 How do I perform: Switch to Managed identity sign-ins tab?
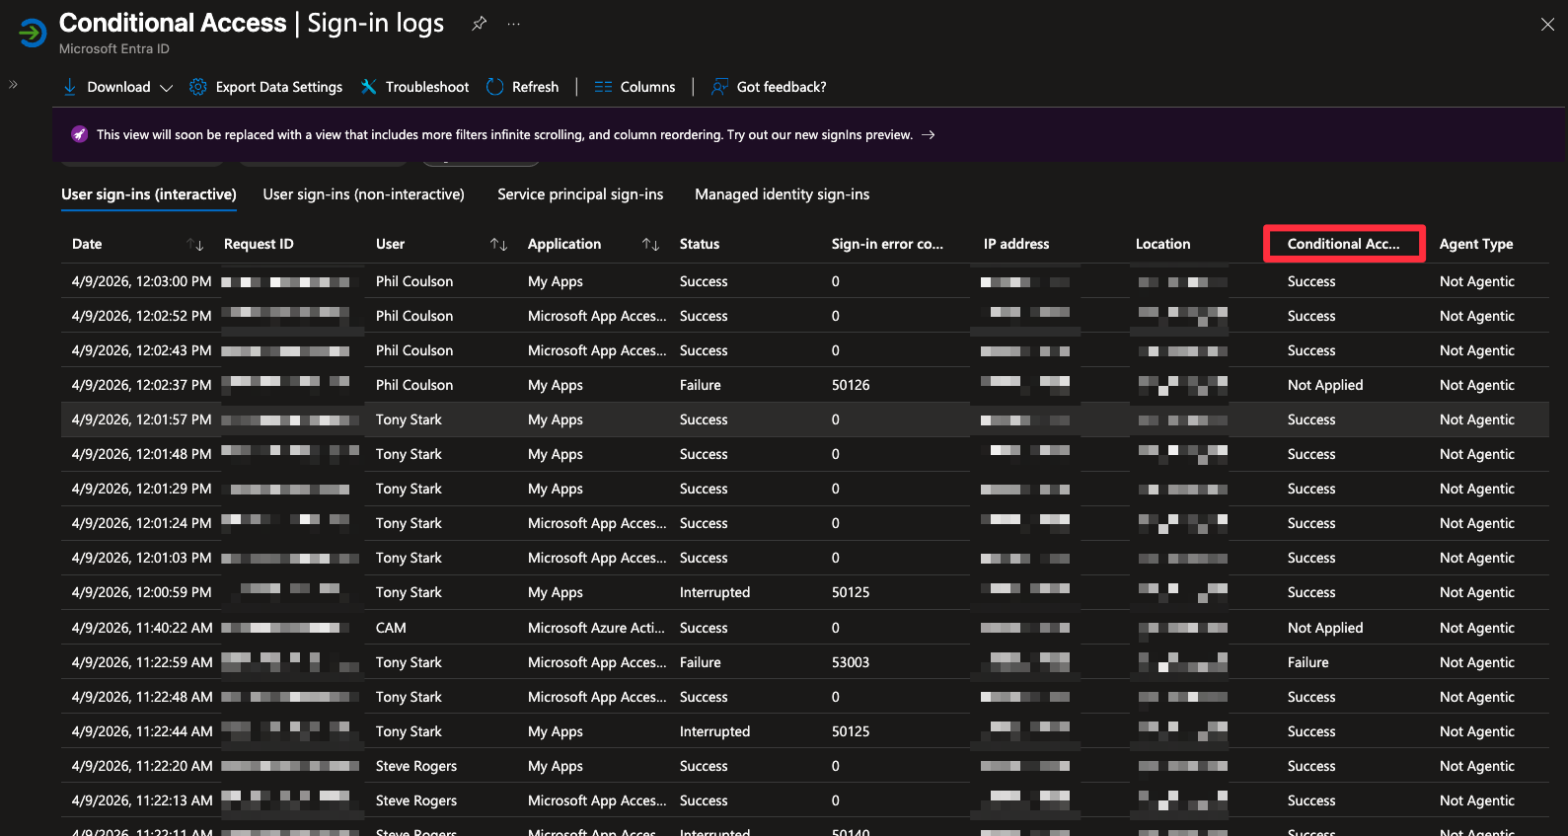pyautogui.click(x=782, y=194)
